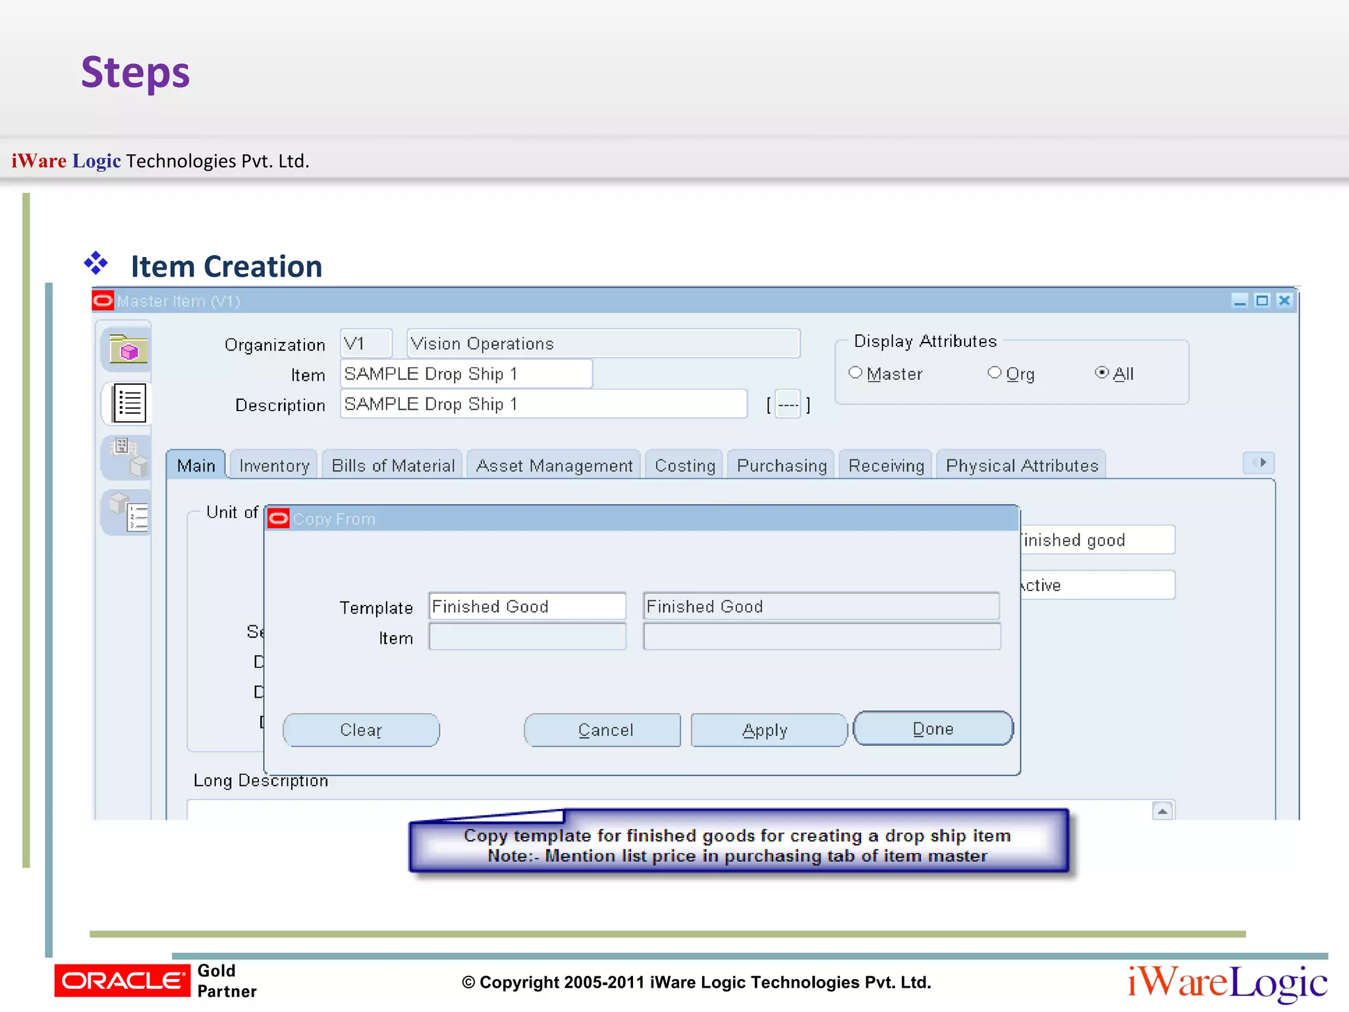Click the Template field containing Finished Good
Viewport: 1349px width, 1012px height.
click(527, 606)
